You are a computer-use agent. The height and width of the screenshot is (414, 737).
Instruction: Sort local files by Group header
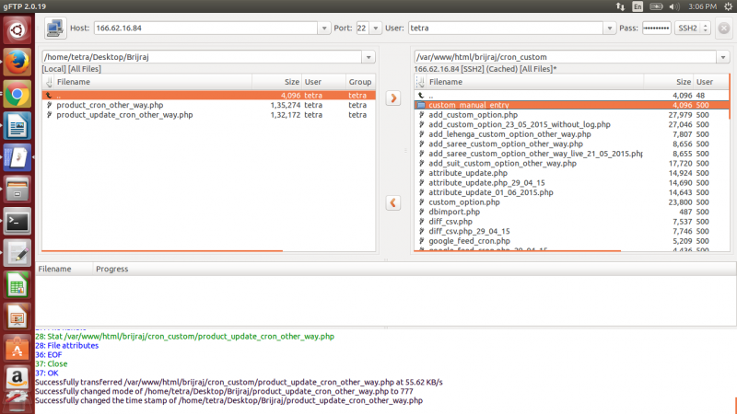[360, 82]
